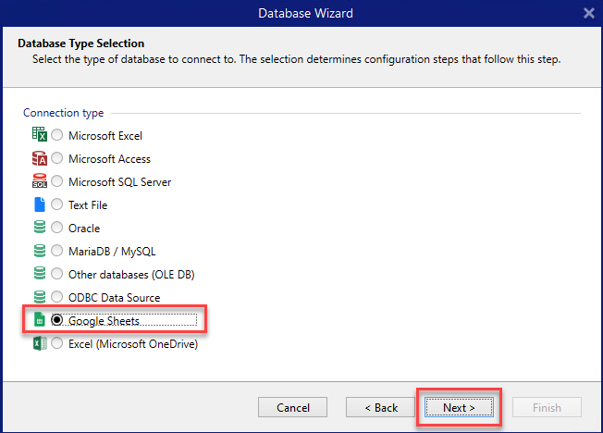The width and height of the screenshot is (603, 433).
Task: Click the Microsoft SQL Server icon
Action: pos(39,181)
